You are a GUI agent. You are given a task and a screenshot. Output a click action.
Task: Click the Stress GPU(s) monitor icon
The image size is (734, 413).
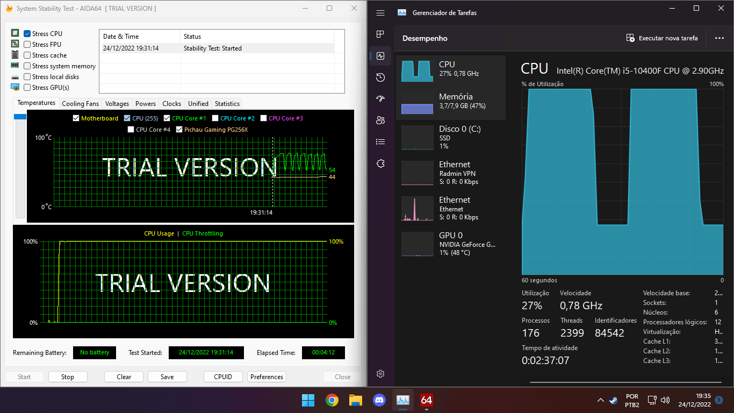[15, 87]
